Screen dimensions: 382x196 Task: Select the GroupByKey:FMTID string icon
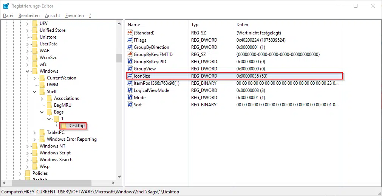[130, 54]
